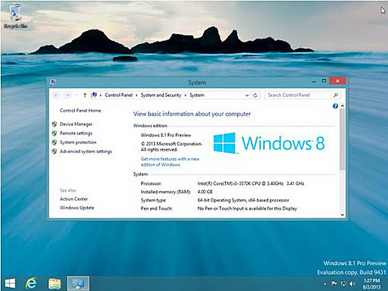Click the scrollbar down arrow in System window
Image resolution: width=388 pixels, height=291 pixels.
coord(343,214)
